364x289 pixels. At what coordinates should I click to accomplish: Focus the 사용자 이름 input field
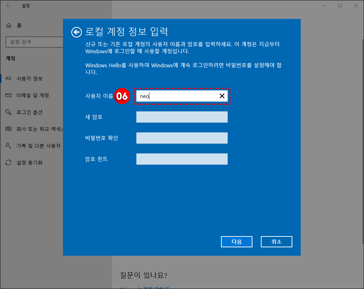point(175,96)
